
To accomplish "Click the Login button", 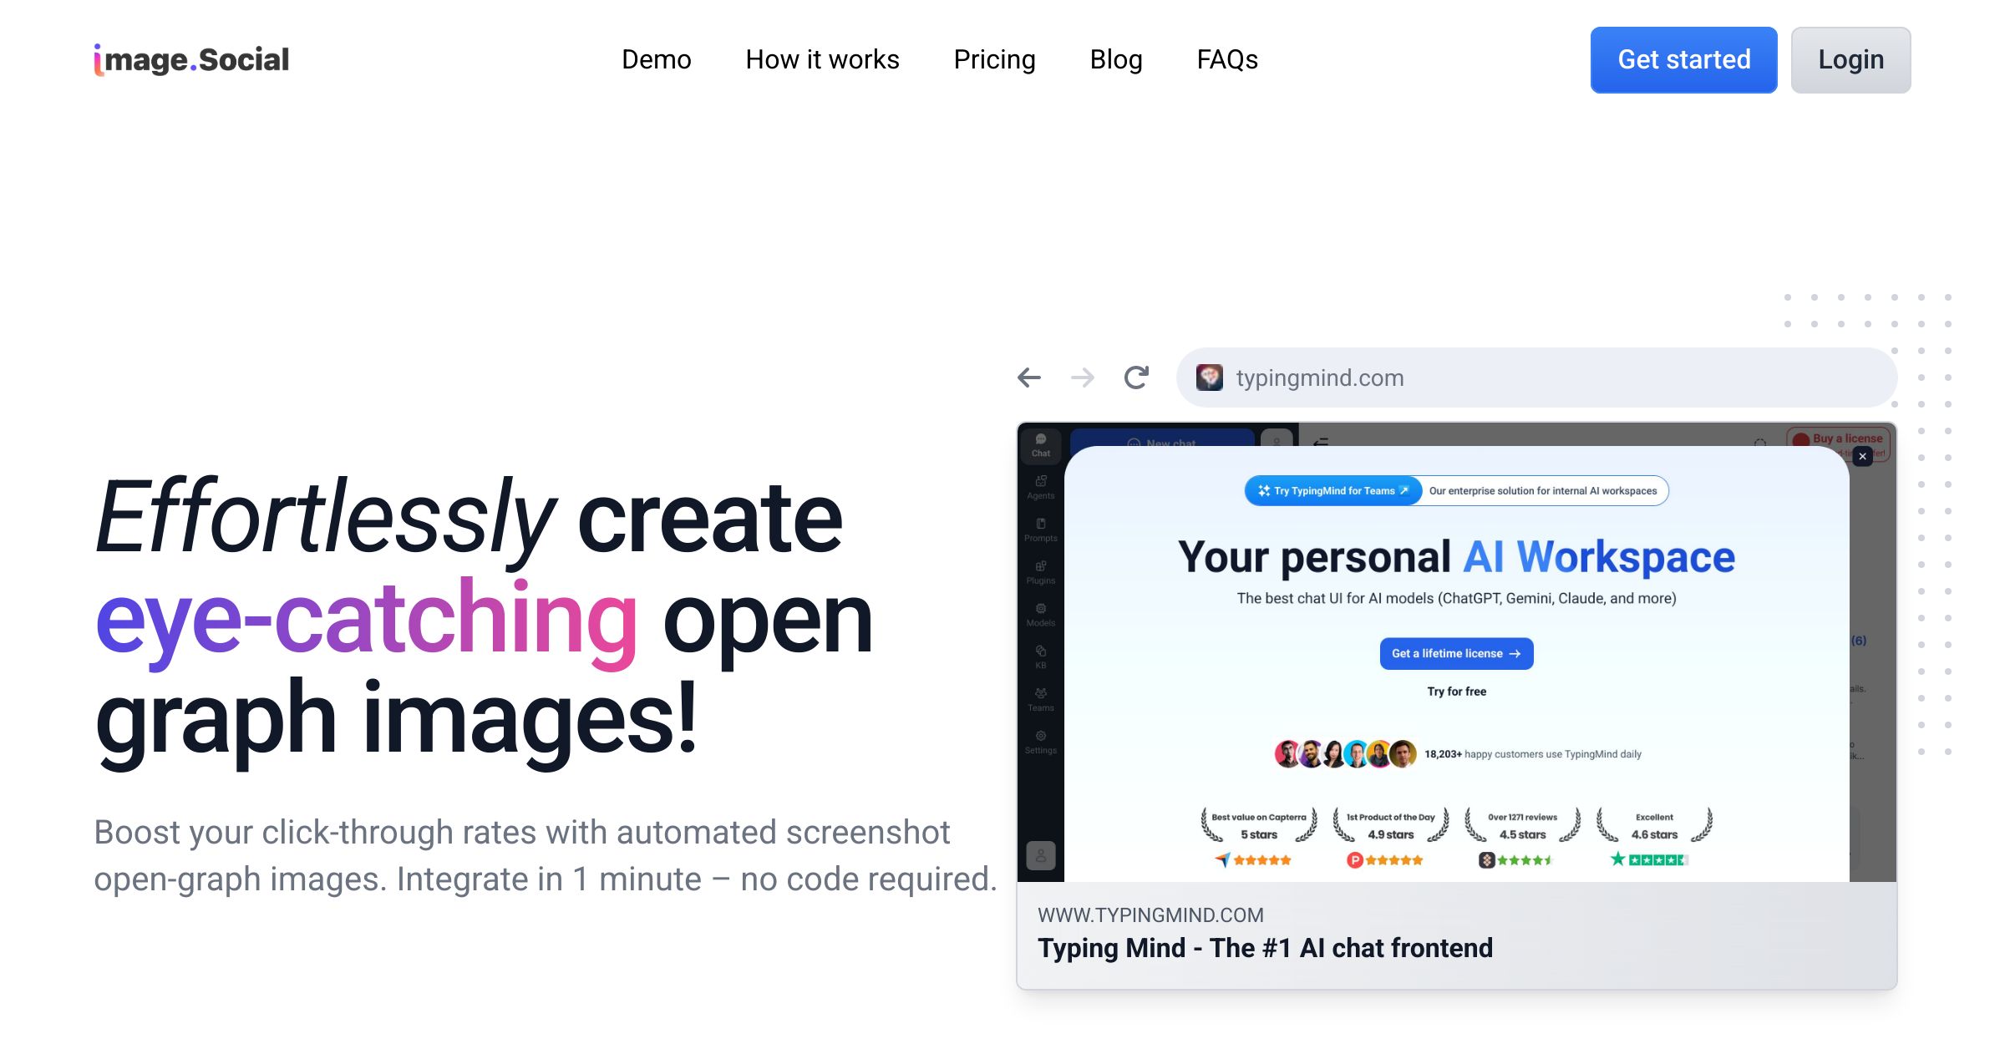I will pyautogui.click(x=1851, y=58).
